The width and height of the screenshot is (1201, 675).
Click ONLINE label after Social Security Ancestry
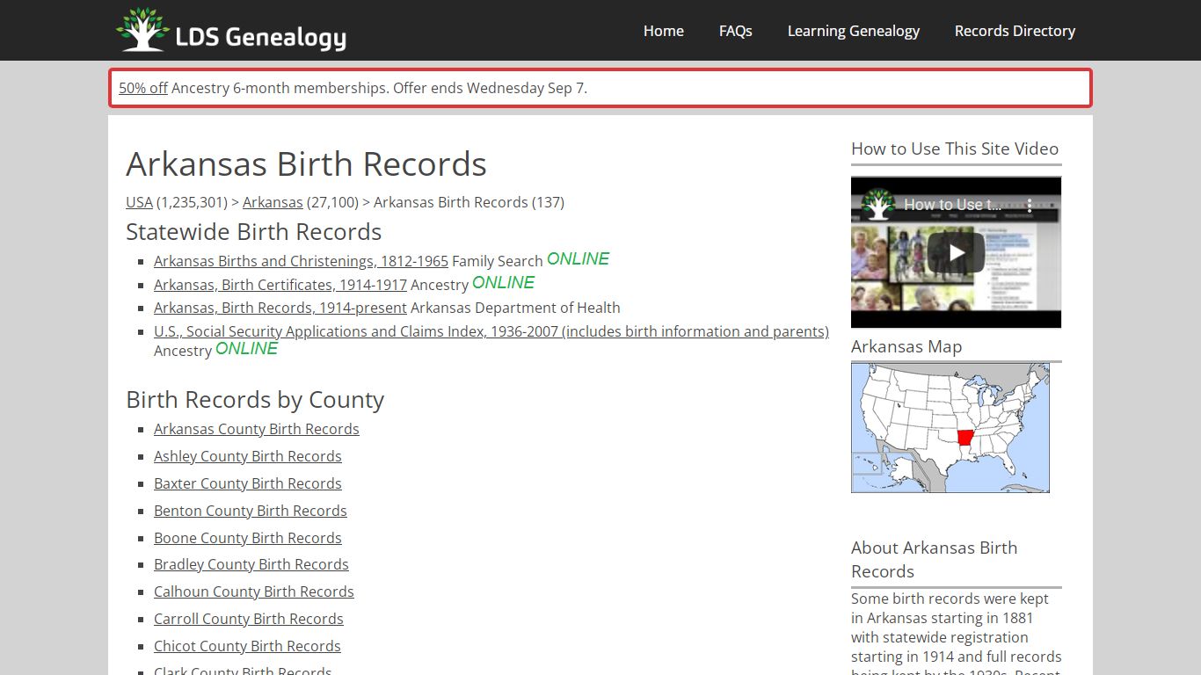246,349
